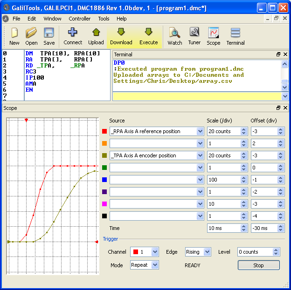
Task: Connect to a controller via the Connect icon
Action: [73, 36]
